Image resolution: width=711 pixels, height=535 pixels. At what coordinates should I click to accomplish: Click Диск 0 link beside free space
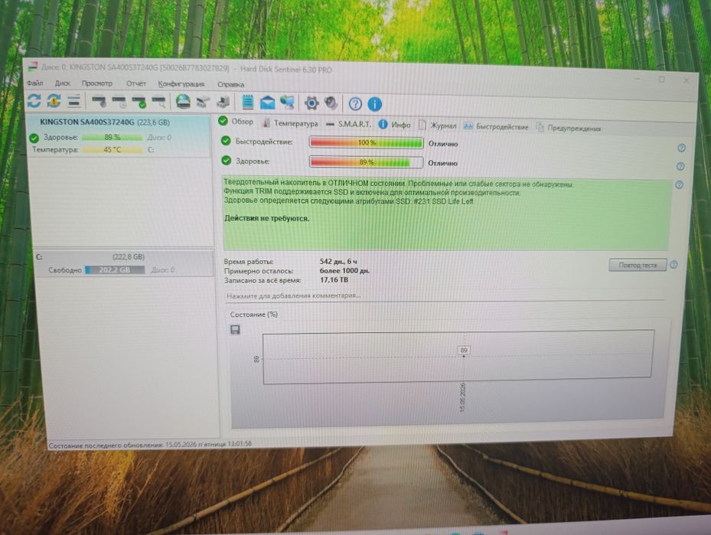tap(162, 269)
